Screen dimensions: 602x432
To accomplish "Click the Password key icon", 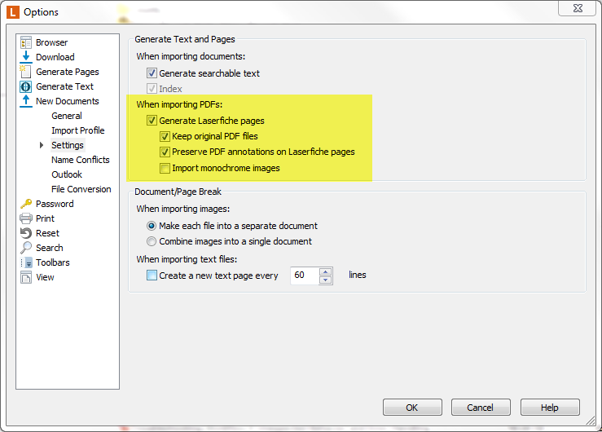I will (26, 204).
